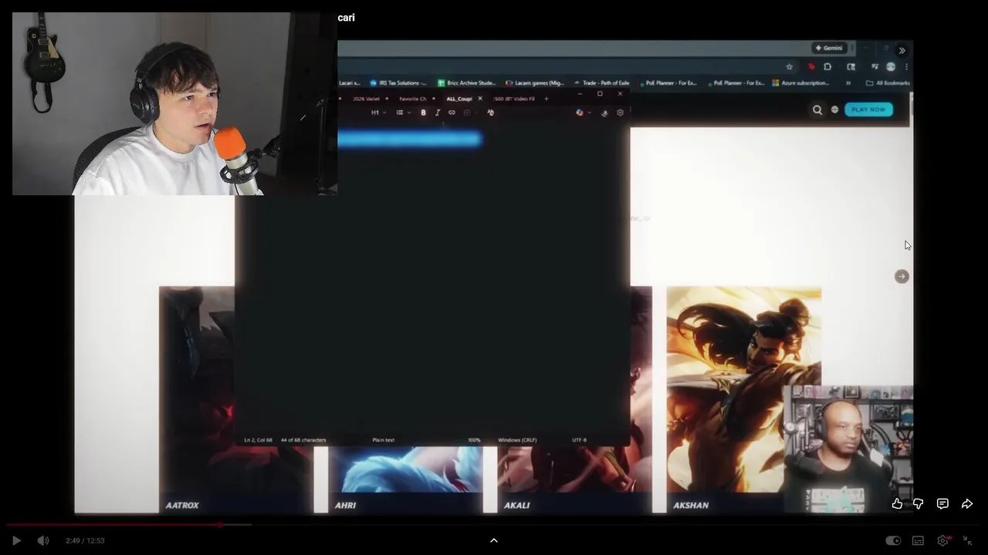
Task: Open the comments panel icon
Action: pyautogui.click(x=942, y=503)
